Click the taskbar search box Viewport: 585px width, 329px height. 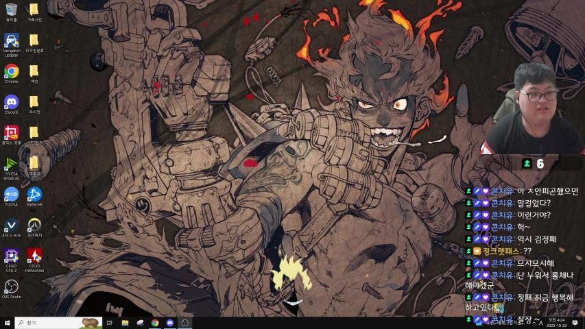(x=58, y=323)
